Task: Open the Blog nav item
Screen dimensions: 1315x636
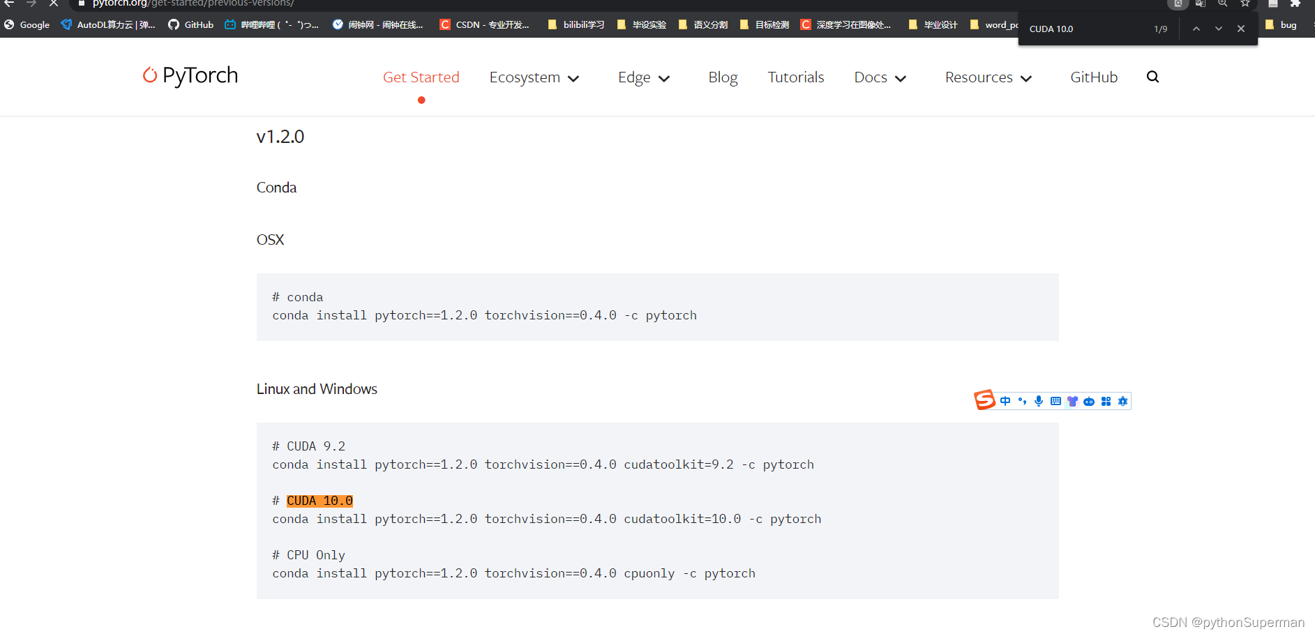Action: pos(723,77)
